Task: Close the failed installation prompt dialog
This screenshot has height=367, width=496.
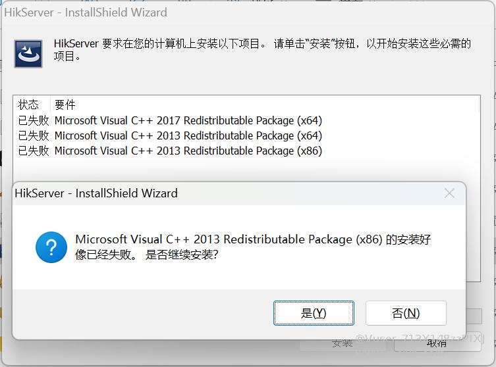Action: pyautogui.click(x=449, y=193)
